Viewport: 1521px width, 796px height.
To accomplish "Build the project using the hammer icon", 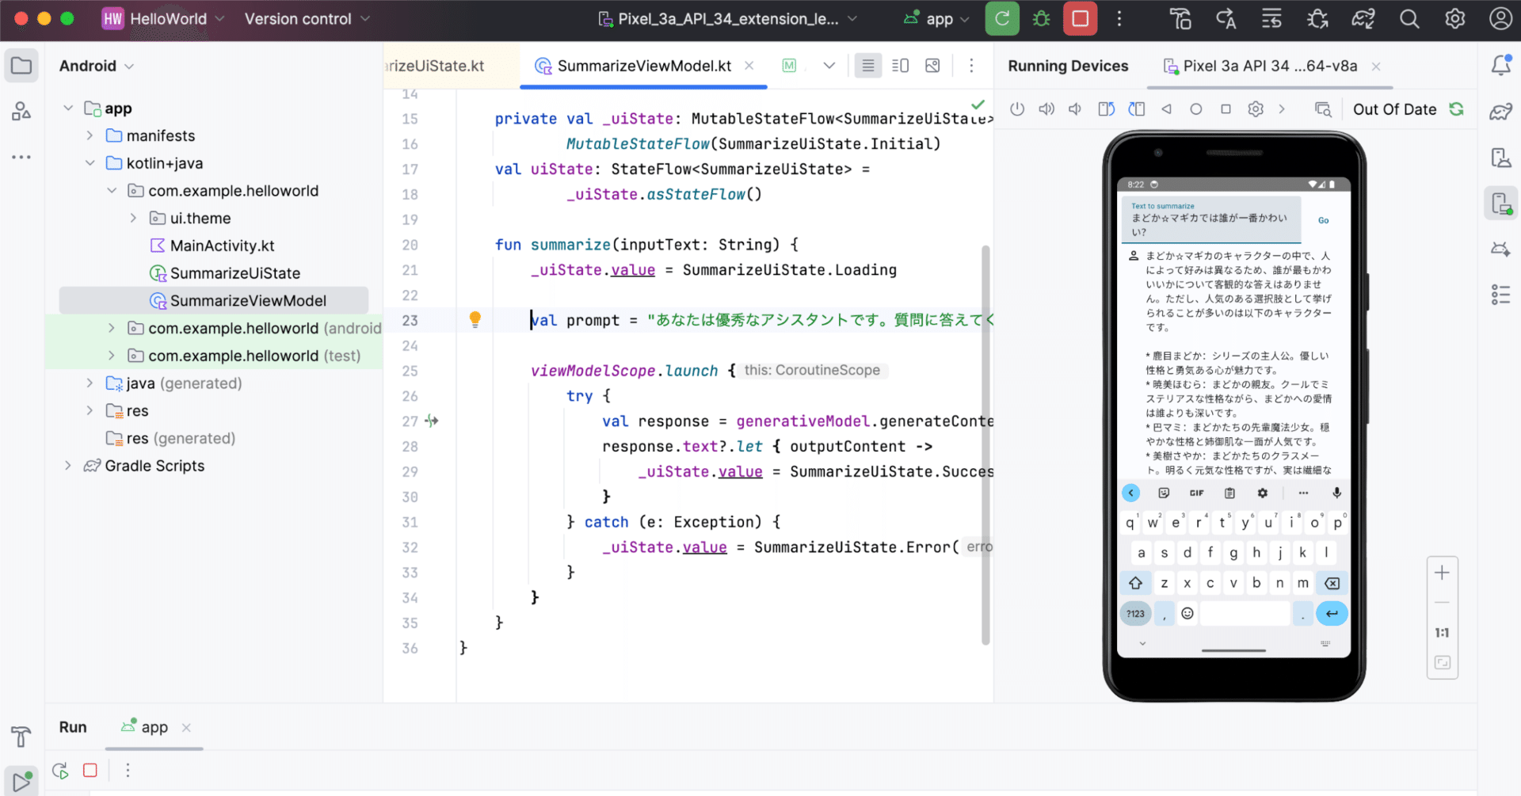I will coord(1180,18).
